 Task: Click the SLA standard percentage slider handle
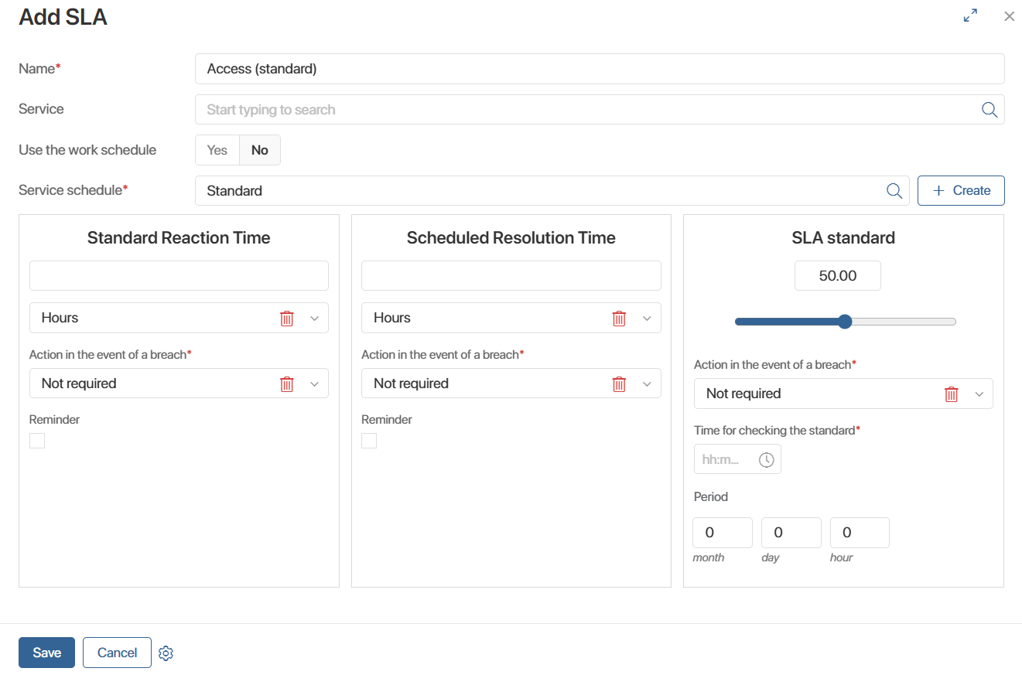coord(845,322)
